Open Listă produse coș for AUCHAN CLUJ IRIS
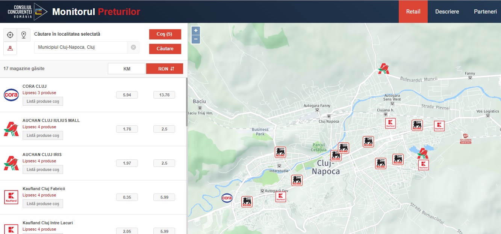The width and height of the screenshot is (501, 234). pyautogui.click(x=43, y=169)
